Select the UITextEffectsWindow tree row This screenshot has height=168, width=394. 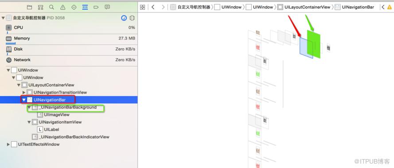[x=69, y=145]
